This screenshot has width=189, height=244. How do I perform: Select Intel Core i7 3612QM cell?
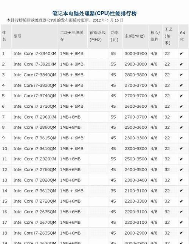tap(35, 191)
